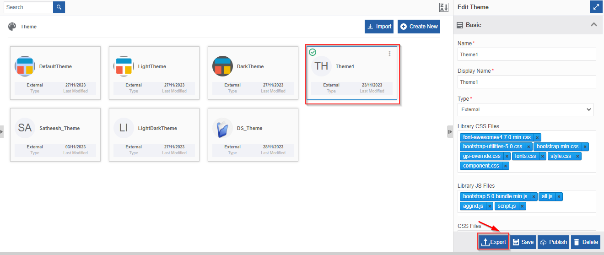Remove style.css tag
The height and width of the screenshot is (255, 604).
578,156
